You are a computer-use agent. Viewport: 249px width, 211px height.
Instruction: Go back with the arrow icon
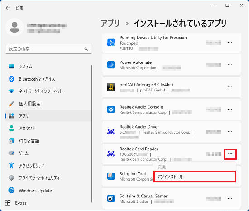pos(8,8)
